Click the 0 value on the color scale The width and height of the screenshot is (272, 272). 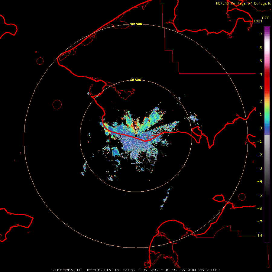[261, 128]
